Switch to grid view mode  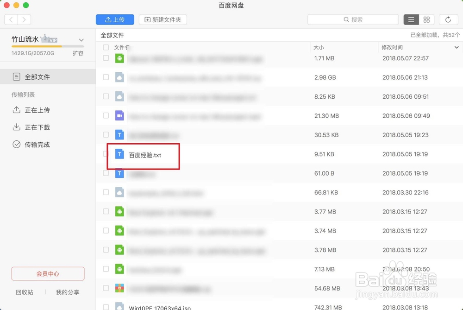tap(426, 20)
